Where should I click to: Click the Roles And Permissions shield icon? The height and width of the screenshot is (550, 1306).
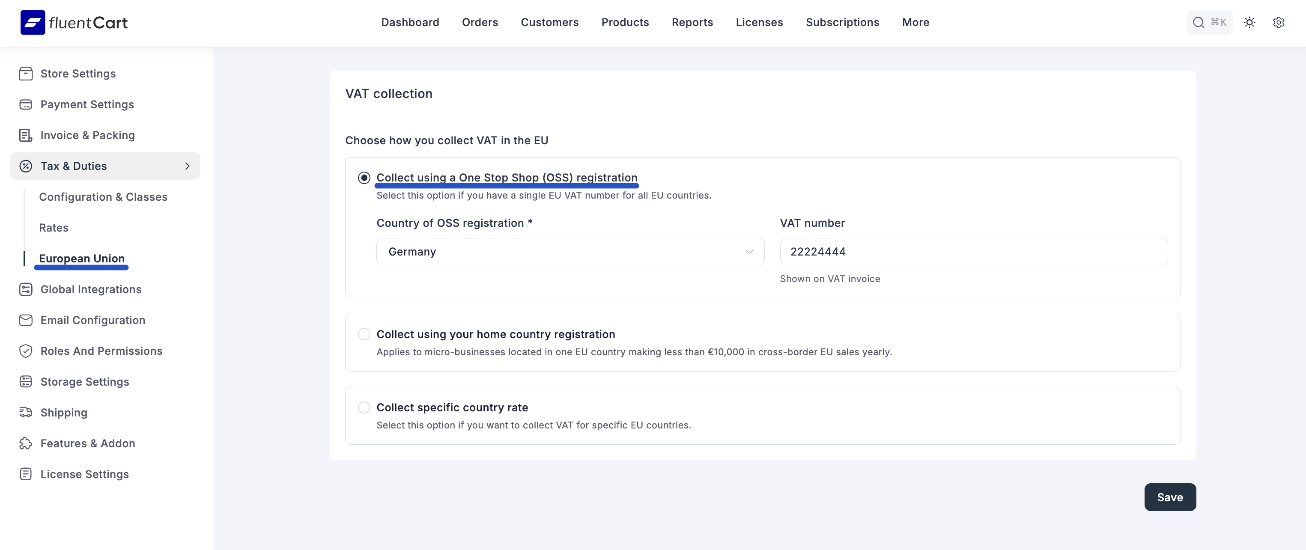[x=27, y=351]
